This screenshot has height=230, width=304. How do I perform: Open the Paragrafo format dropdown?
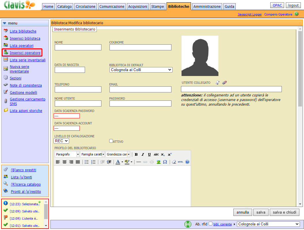click(67, 155)
